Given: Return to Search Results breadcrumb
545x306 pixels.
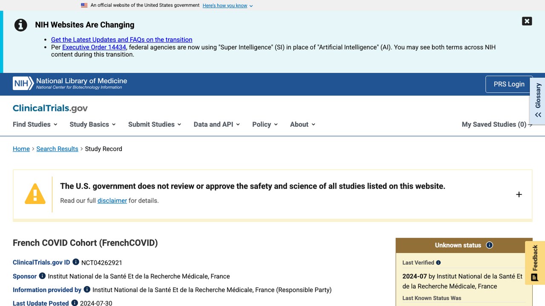Looking at the screenshot, I should pyautogui.click(x=57, y=149).
